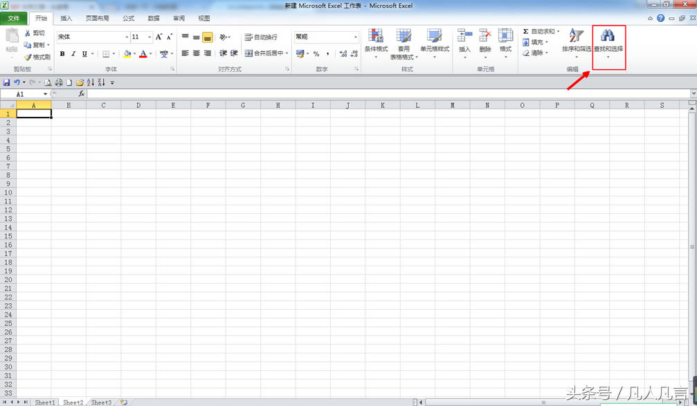
Task: Switch to the Insert (插入) ribbon tab
Action: click(66, 19)
